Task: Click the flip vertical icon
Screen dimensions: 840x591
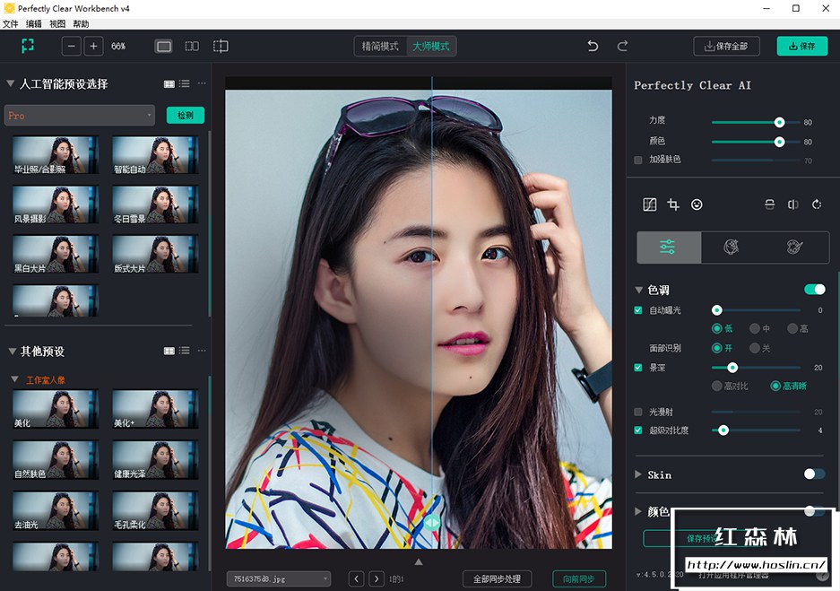Action: [x=769, y=204]
